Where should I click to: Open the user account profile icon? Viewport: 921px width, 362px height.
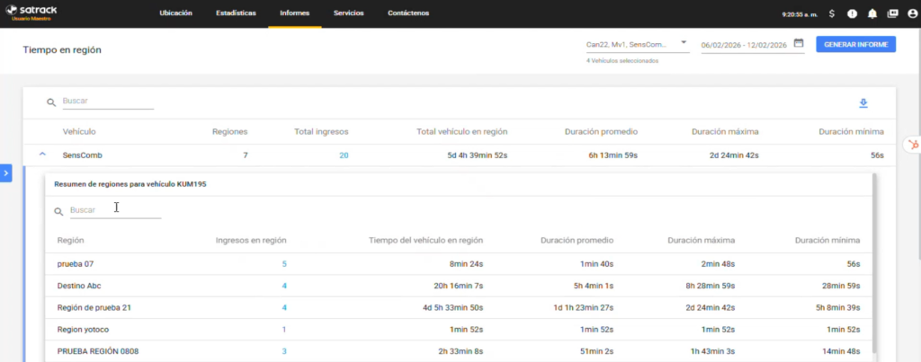tap(912, 13)
